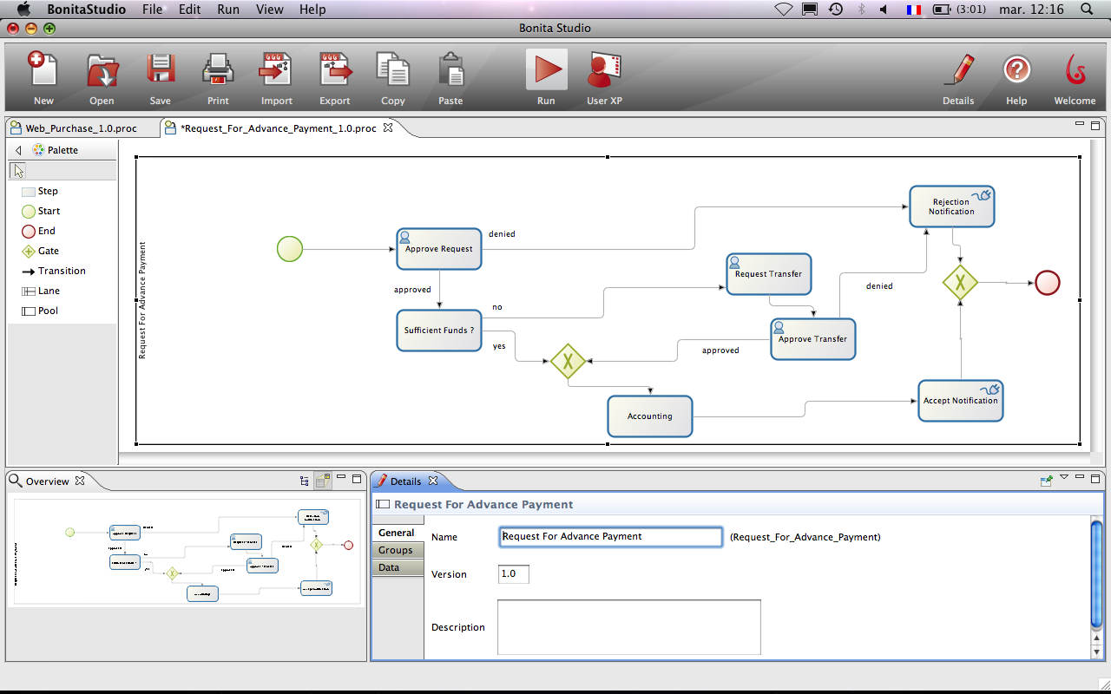Click the green start event on diagram
The image size is (1111, 694).
tap(290, 249)
